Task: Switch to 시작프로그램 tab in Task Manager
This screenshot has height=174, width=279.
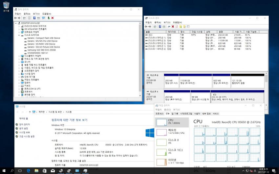Action: pyautogui.click(x=186, y=114)
